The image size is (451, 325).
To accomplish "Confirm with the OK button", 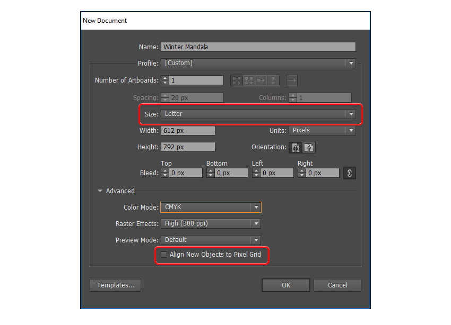I will (286, 285).
